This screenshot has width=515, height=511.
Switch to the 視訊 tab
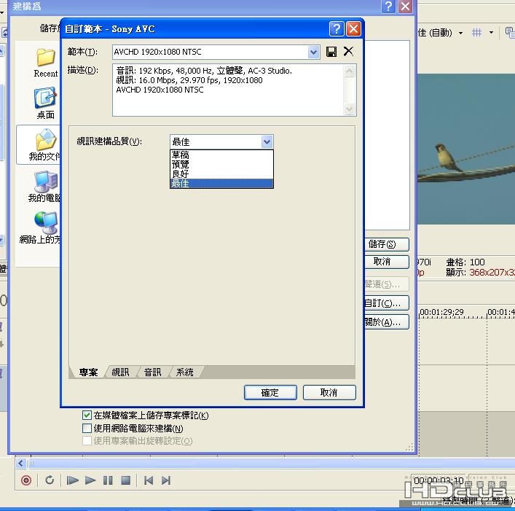tap(120, 372)
